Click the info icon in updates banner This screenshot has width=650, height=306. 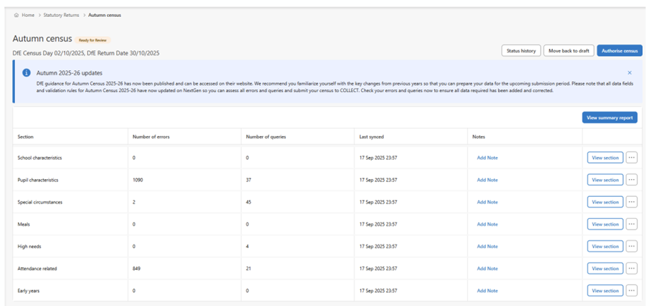[26, 73]
